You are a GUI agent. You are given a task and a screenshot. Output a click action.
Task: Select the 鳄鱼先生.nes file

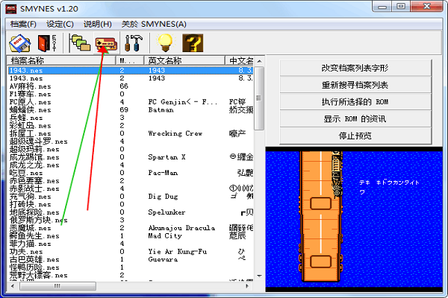[34, 236]
